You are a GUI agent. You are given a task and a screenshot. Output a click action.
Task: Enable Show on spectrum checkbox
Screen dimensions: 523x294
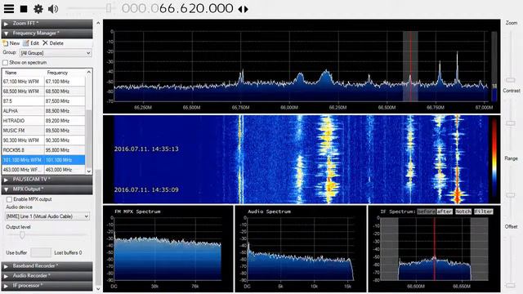[x=5, y=63]
